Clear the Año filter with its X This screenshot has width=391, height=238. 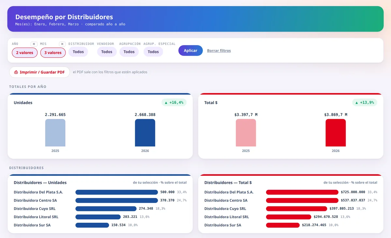[34, 44]
